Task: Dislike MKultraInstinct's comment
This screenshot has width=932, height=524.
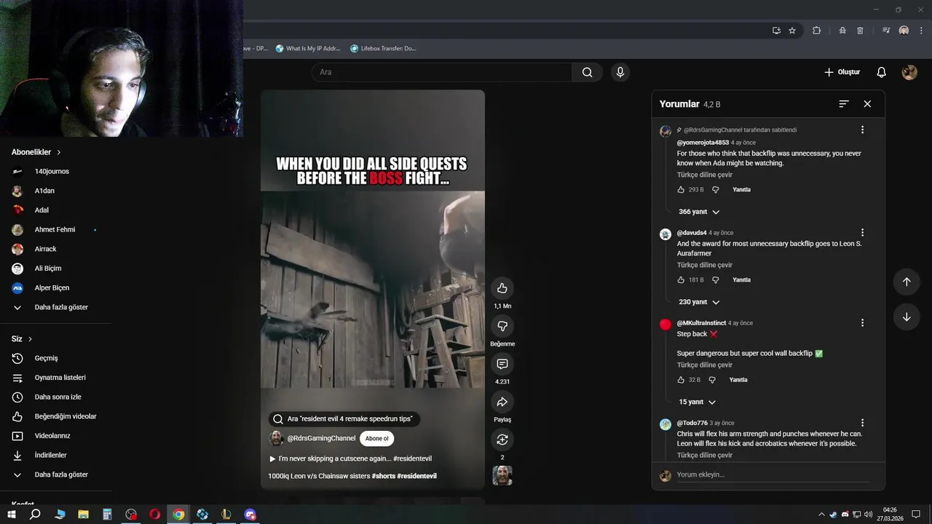Action: (712, 380)
